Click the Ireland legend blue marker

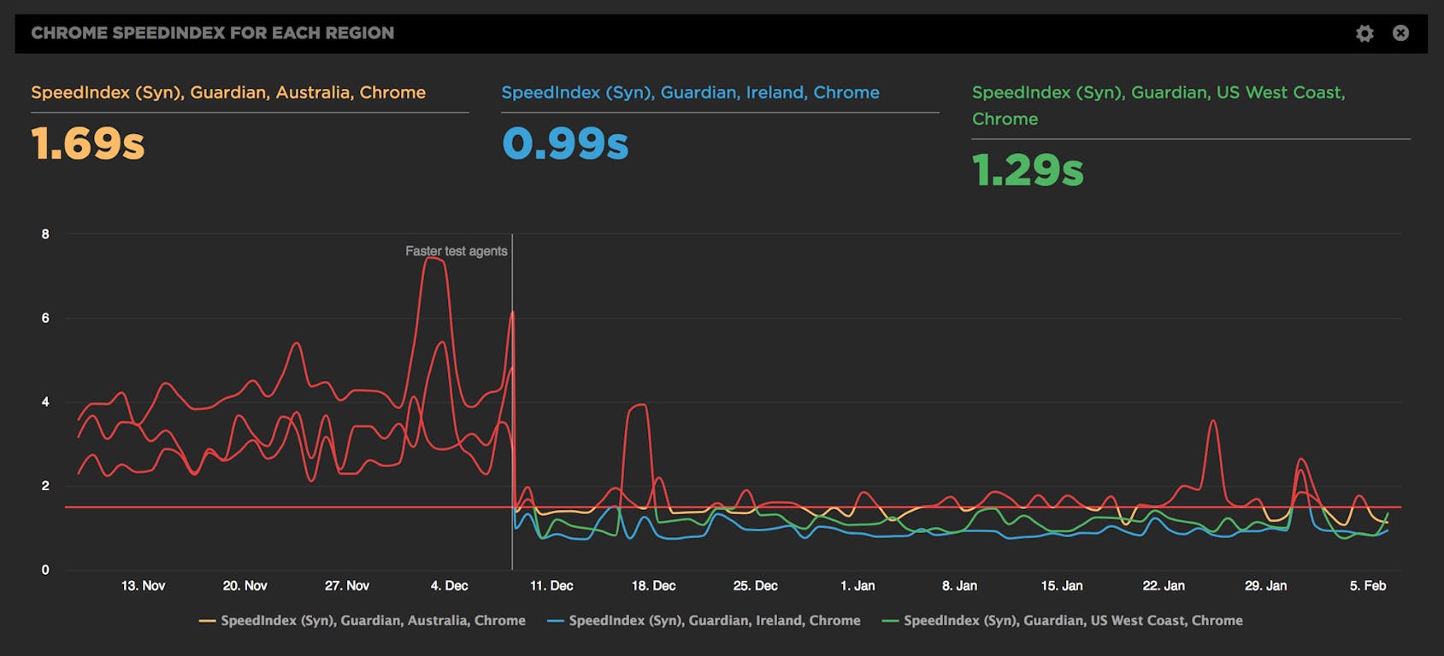point(556,621)
